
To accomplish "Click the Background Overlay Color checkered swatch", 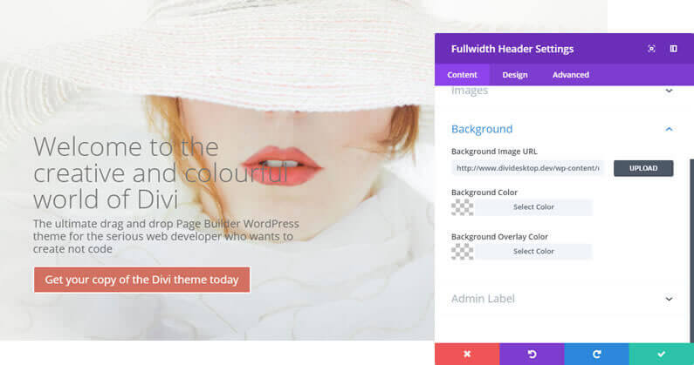I will [462, 252].
